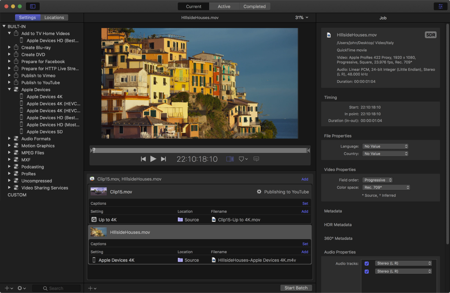Open the Color space dropdown
Viewport: 450px width, 293px height.
[386, 187]
